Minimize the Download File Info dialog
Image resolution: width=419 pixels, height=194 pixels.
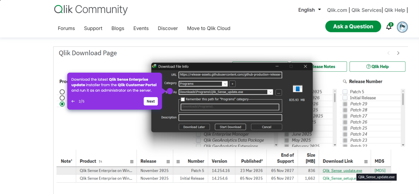(277, 66)
